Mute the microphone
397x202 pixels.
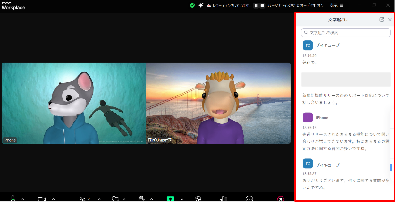tap(13, 199)
